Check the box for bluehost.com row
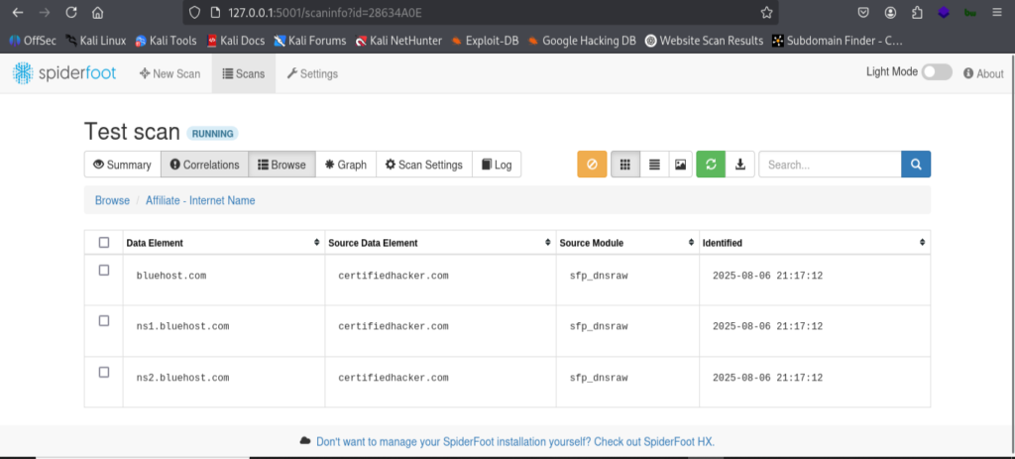 point(103,271)
